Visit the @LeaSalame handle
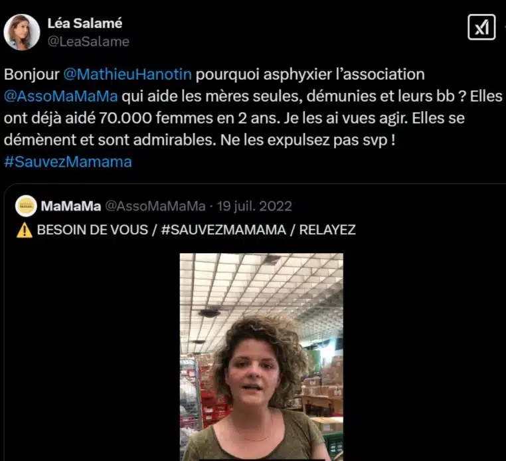506x461 pixels. click(88, 41)
